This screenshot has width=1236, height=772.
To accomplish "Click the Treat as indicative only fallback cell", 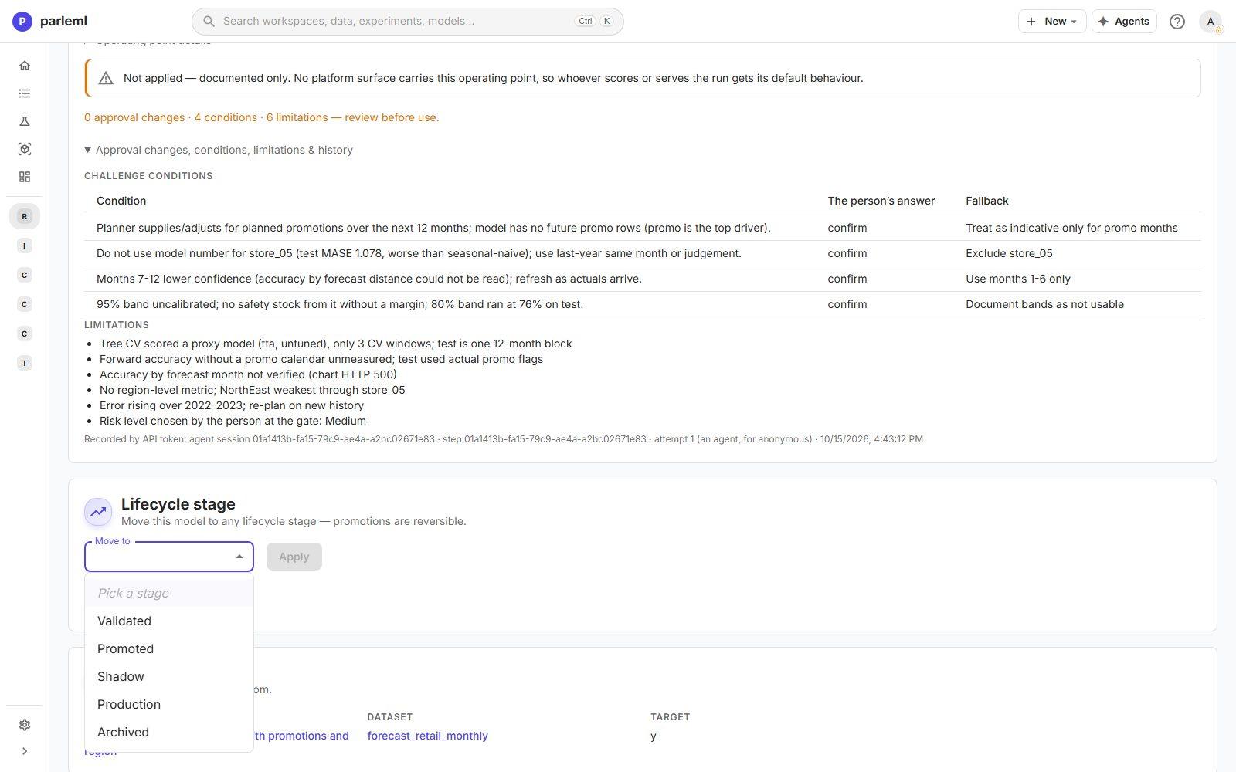I will click(x=1071, y=228).
